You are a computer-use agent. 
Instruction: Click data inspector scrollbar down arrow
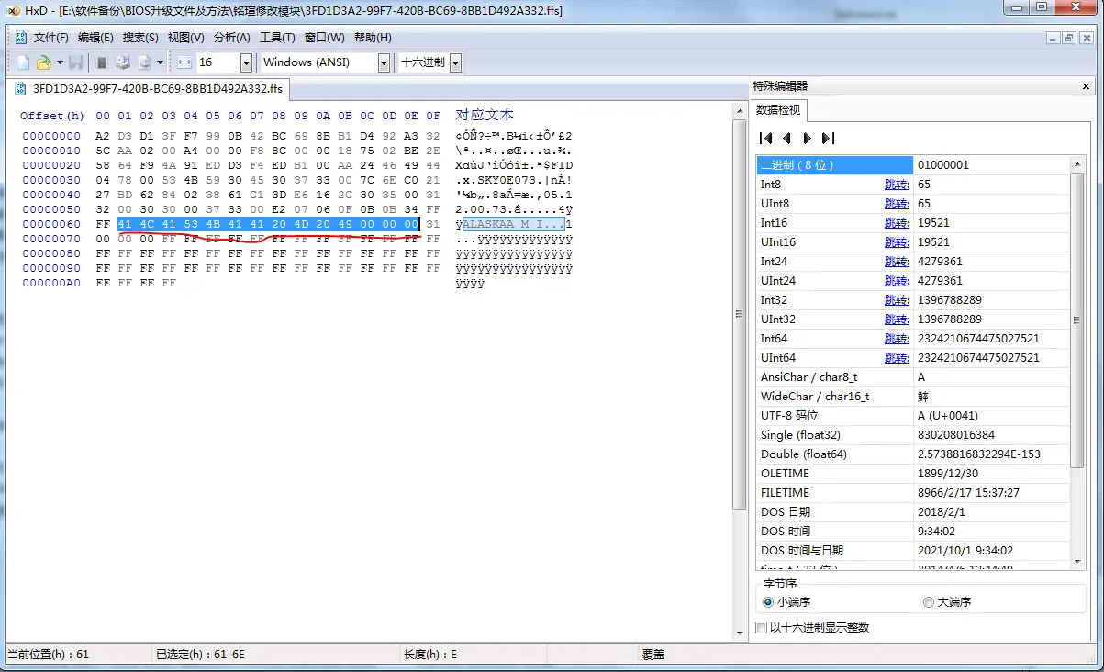click(1079, 562)
